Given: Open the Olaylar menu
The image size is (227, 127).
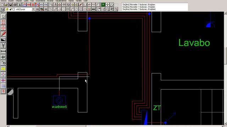Looking at the screenshot, I should [19, 1].
